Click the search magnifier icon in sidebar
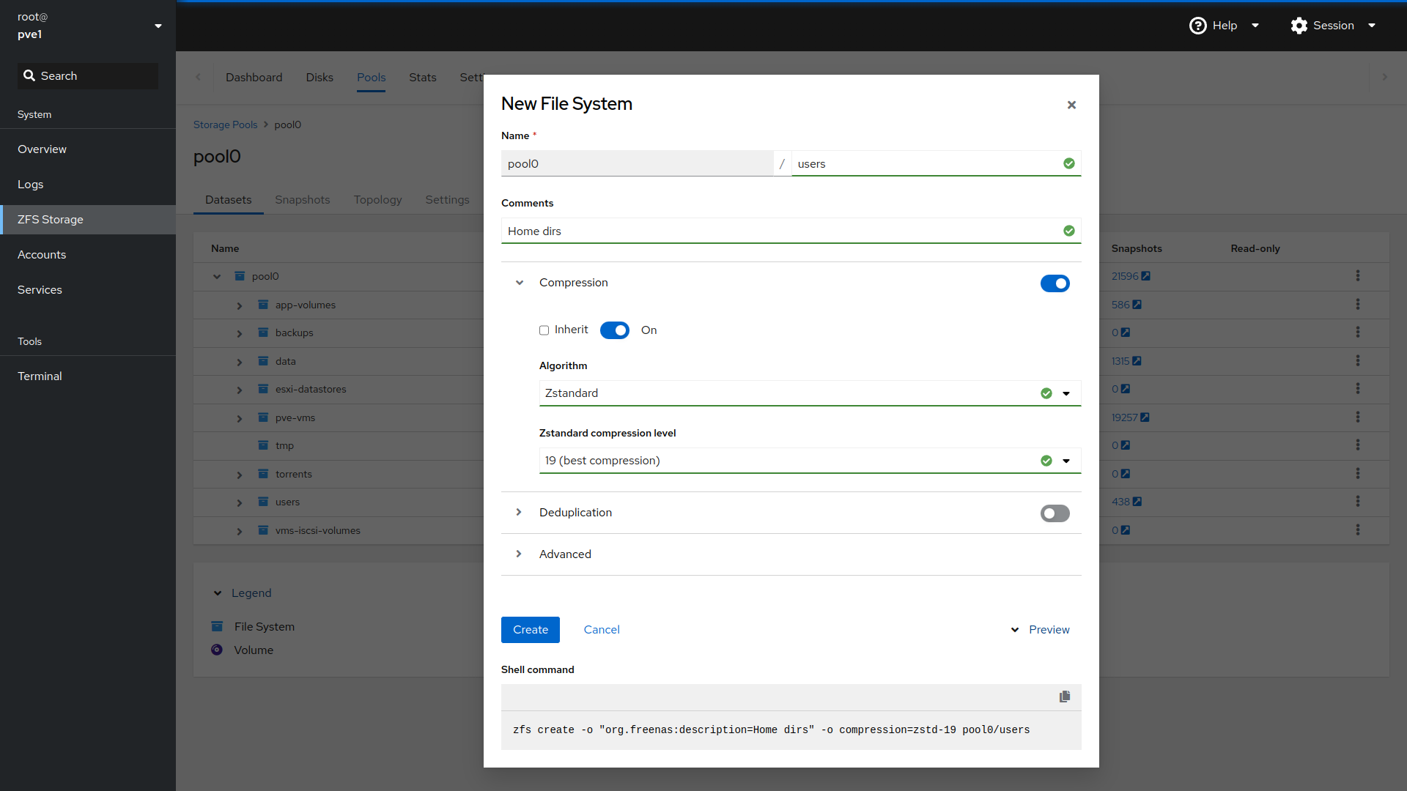This screenshot has width=1407, height=791. coord(29,76)
